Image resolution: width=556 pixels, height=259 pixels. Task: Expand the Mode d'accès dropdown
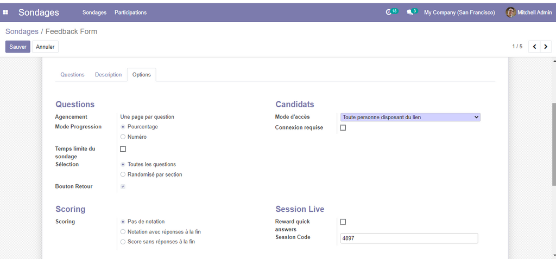(410, 117)
